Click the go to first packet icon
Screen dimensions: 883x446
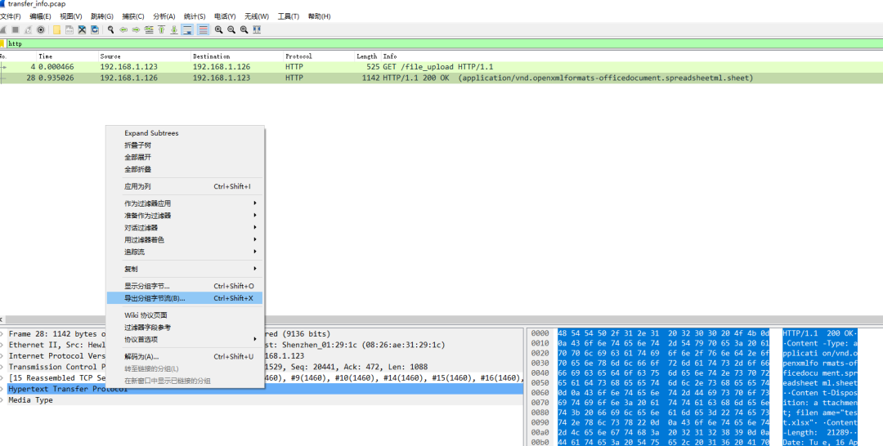tap(162, 29)
